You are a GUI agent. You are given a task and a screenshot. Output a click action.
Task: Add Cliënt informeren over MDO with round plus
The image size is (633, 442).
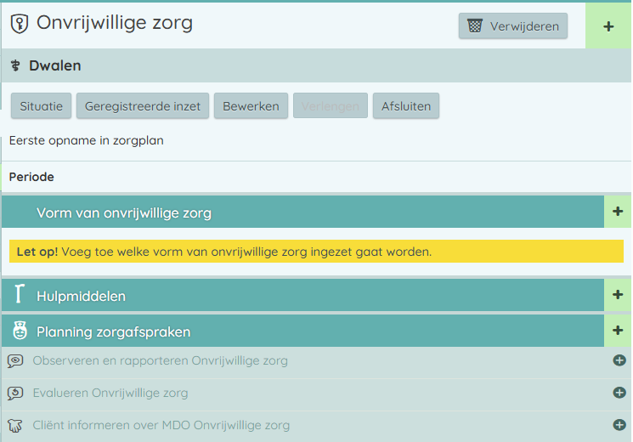coord(619,425)
